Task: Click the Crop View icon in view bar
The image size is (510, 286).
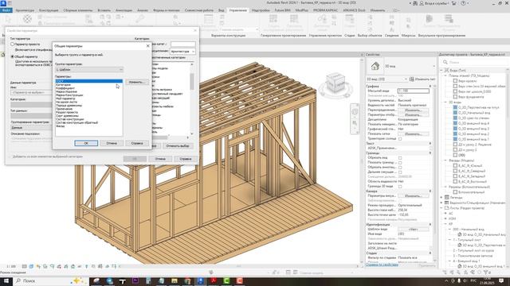Action: point(59,266)
